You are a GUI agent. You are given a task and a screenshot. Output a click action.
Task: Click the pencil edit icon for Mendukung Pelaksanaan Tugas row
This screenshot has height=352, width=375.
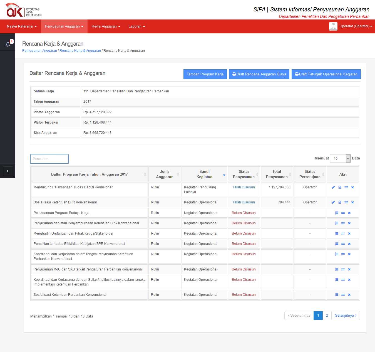(x=333, y=187)
